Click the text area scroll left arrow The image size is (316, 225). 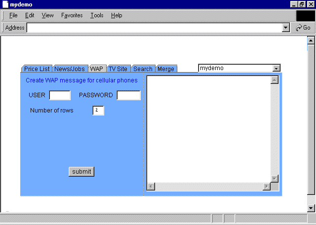click(151, 186)
